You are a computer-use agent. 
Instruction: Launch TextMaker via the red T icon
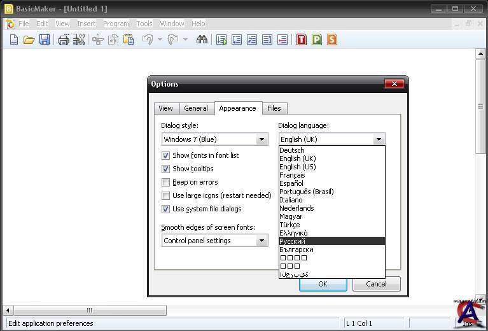(x=301, y=39)
